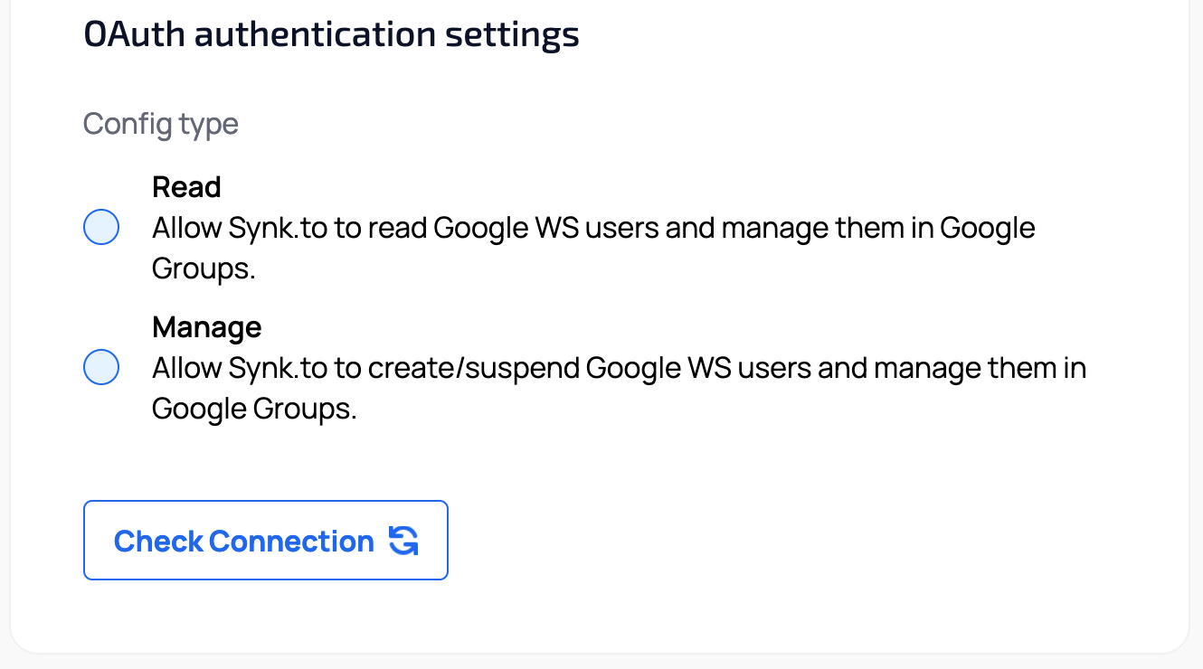Viewport: 1203px width, 669px height.
Task: Click the bold Manage option label
Action: coord(206,327)
